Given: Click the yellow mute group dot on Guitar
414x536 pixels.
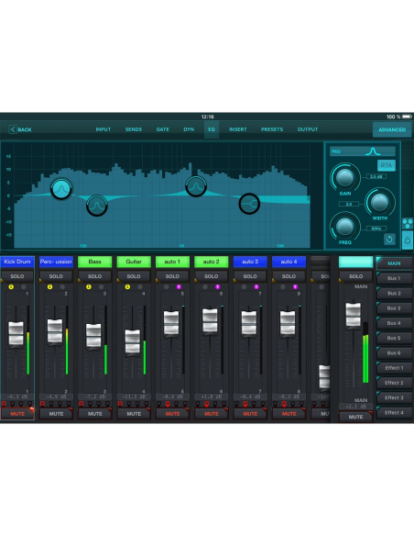Looking at the screenshot, I should coord(127,286).
